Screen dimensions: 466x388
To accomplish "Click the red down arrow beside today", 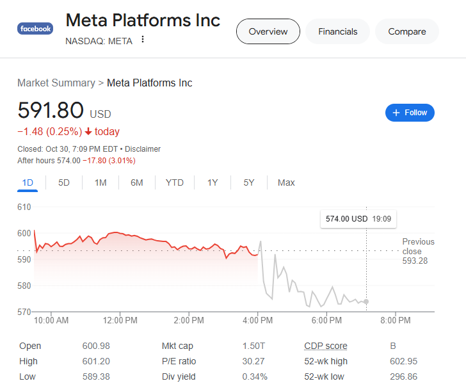I will pos(88,132).
